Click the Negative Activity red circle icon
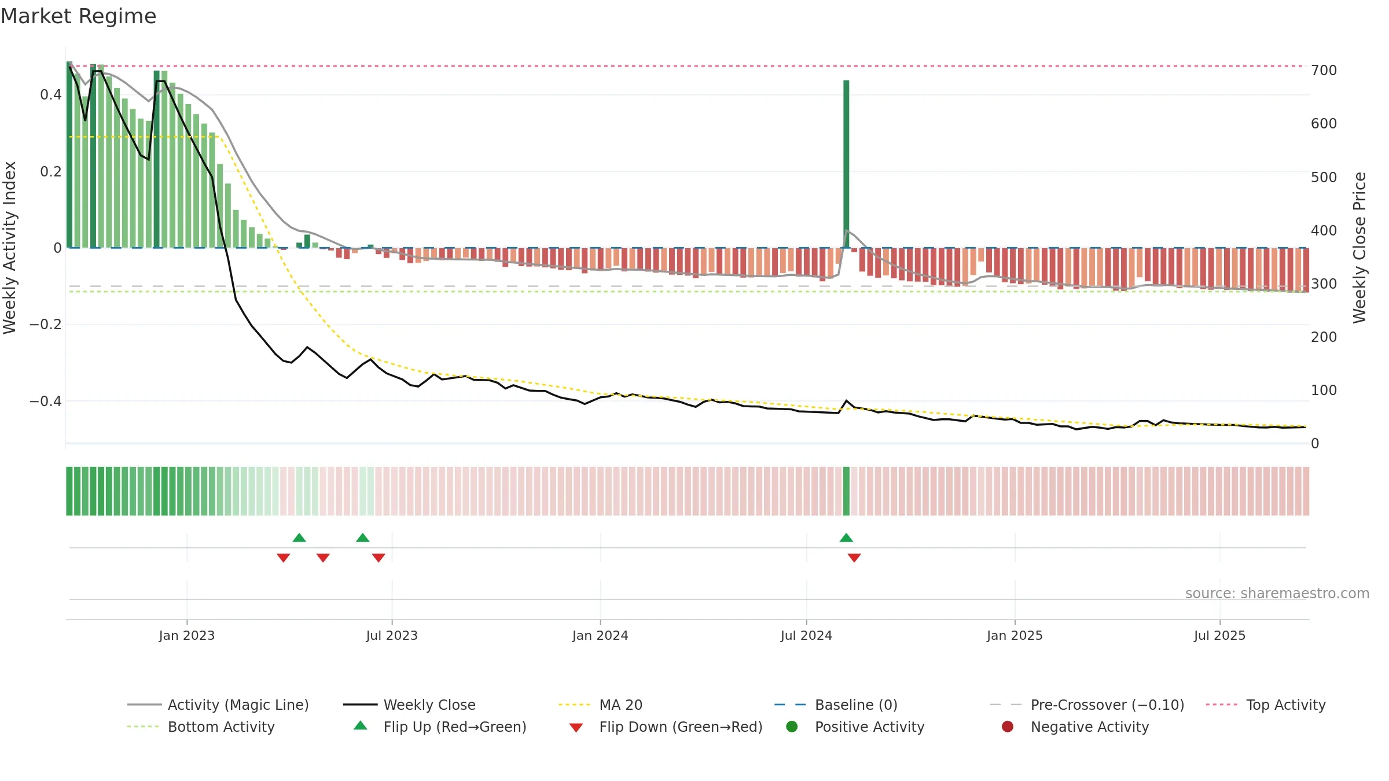The image size is (1389, 781). pos(1008,726)
